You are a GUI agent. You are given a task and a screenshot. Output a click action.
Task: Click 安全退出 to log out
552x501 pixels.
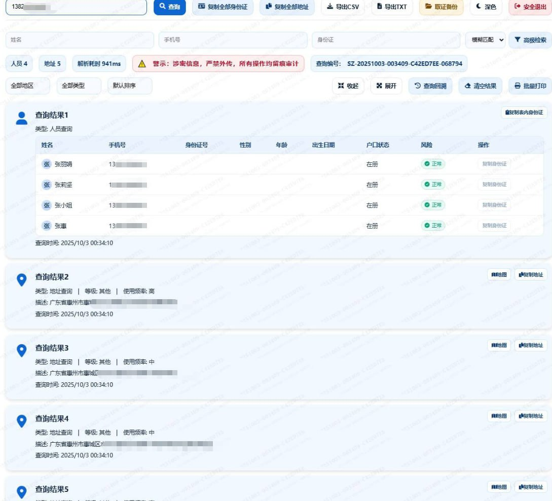pyautogui.click(x=530, y=7)
